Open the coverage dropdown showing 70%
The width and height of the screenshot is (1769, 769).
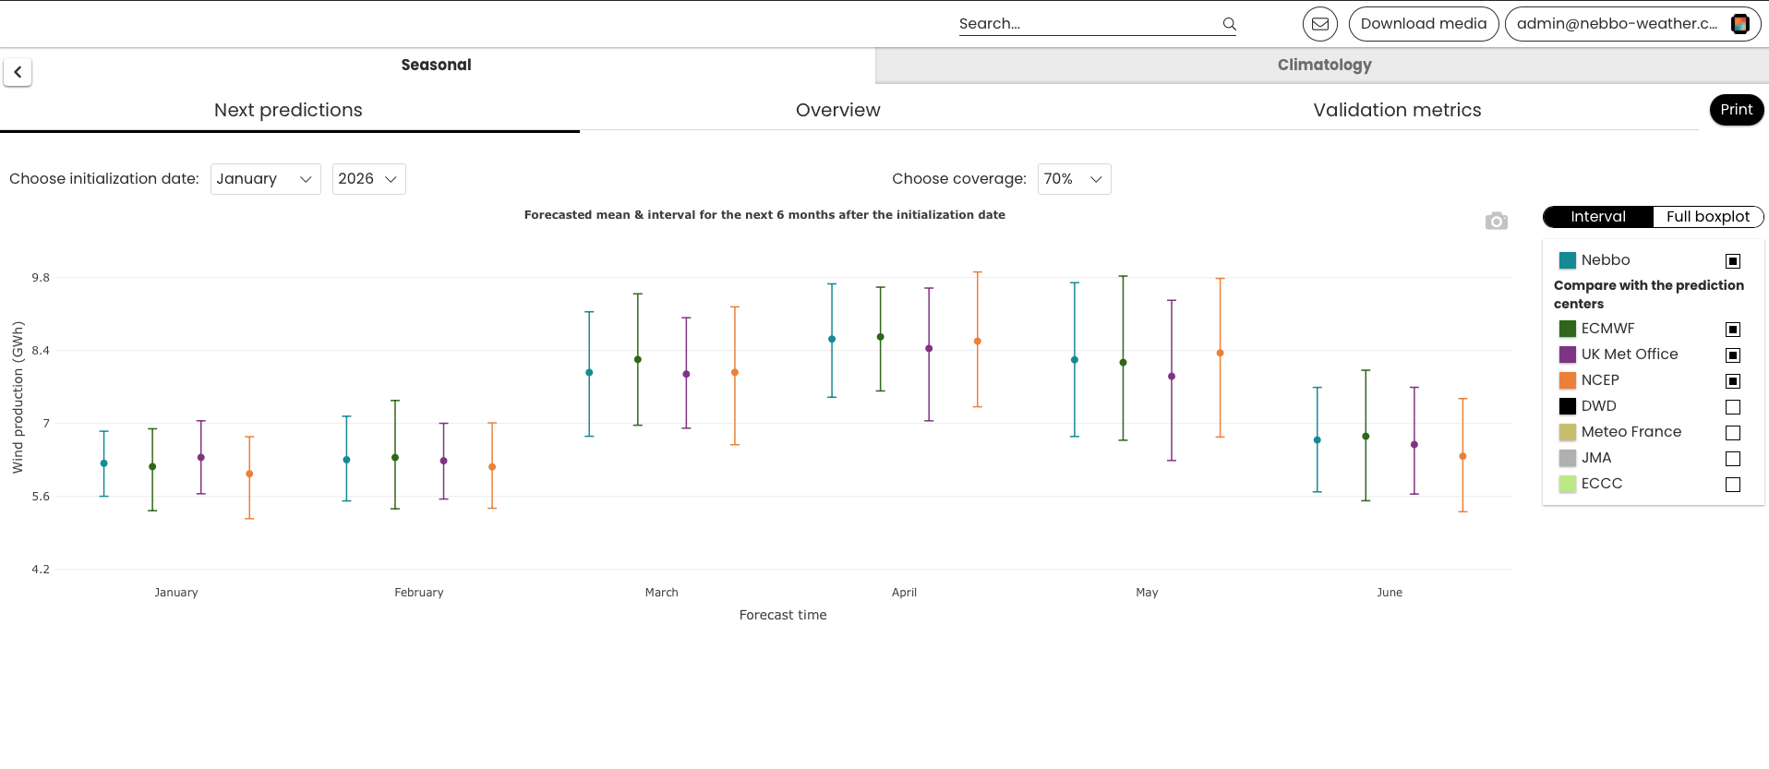pyautogui.click(x=1075, y=179)
